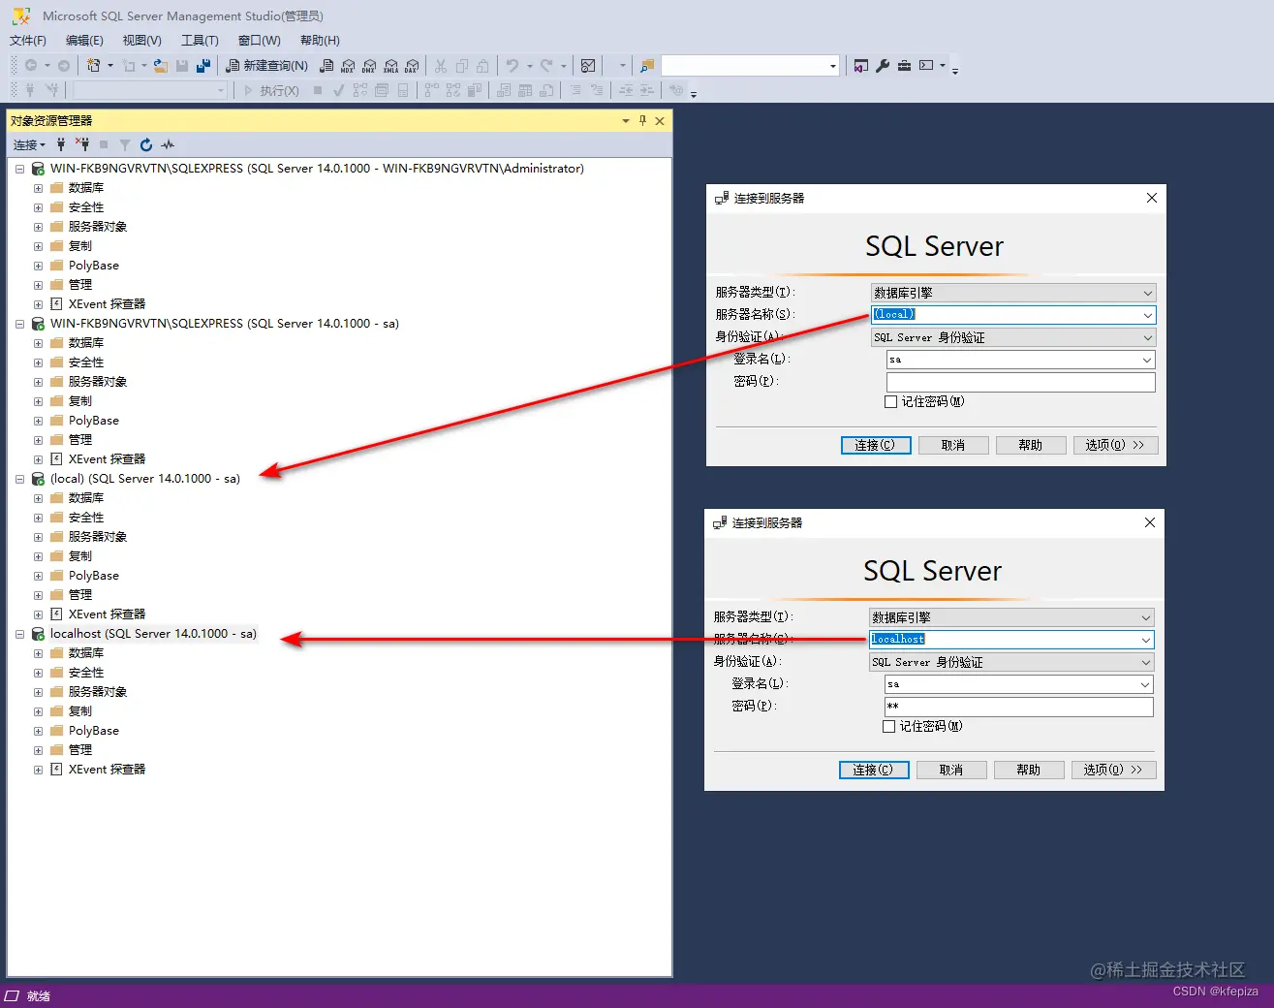The height and width of the screenshot is (1008, 1274).
Task: Open the 连接 dropdown in Object Explorer
Action: (x=29, y=144)
